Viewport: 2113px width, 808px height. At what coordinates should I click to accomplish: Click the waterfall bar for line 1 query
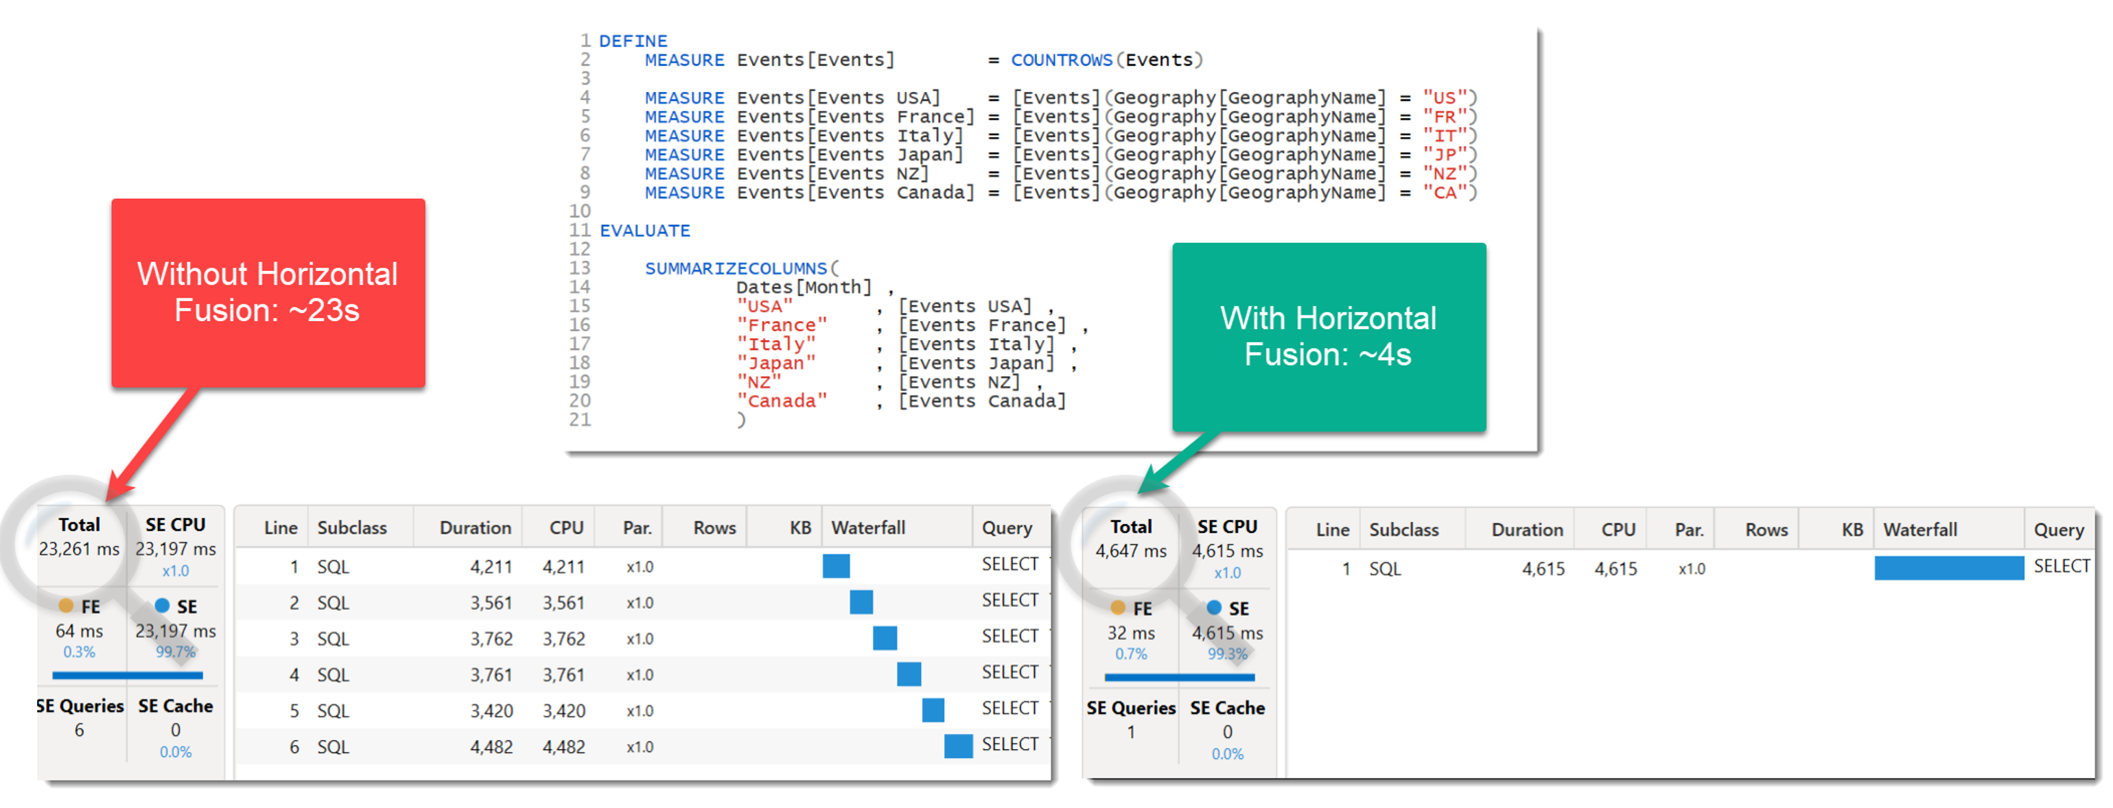(835, 567)
